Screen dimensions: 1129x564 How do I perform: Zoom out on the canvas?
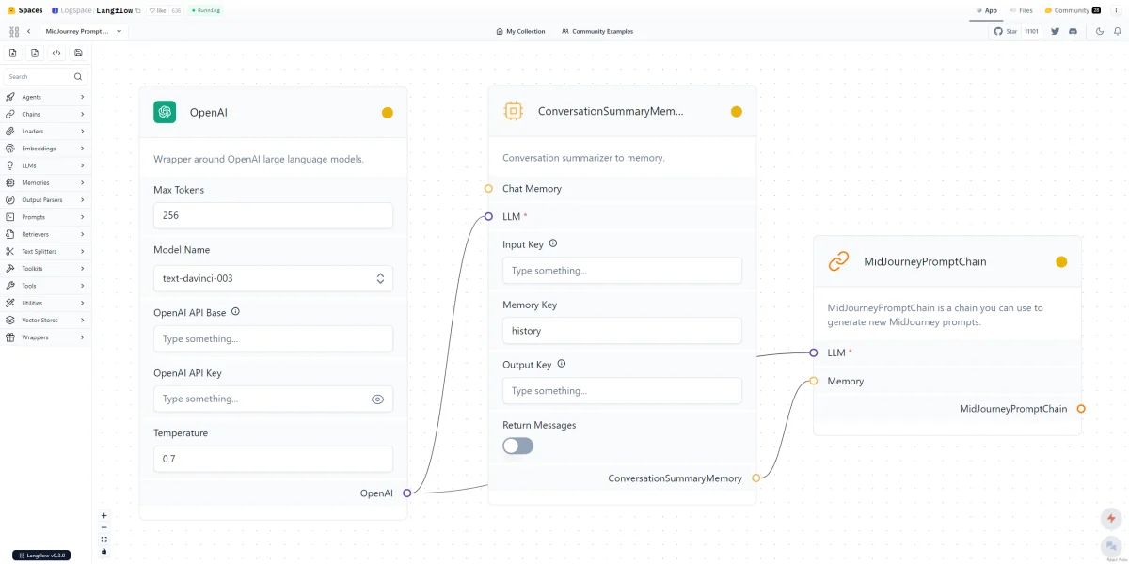[x=104, y=527]
